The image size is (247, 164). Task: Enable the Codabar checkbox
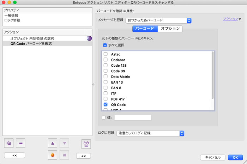[x=106, y=60]
